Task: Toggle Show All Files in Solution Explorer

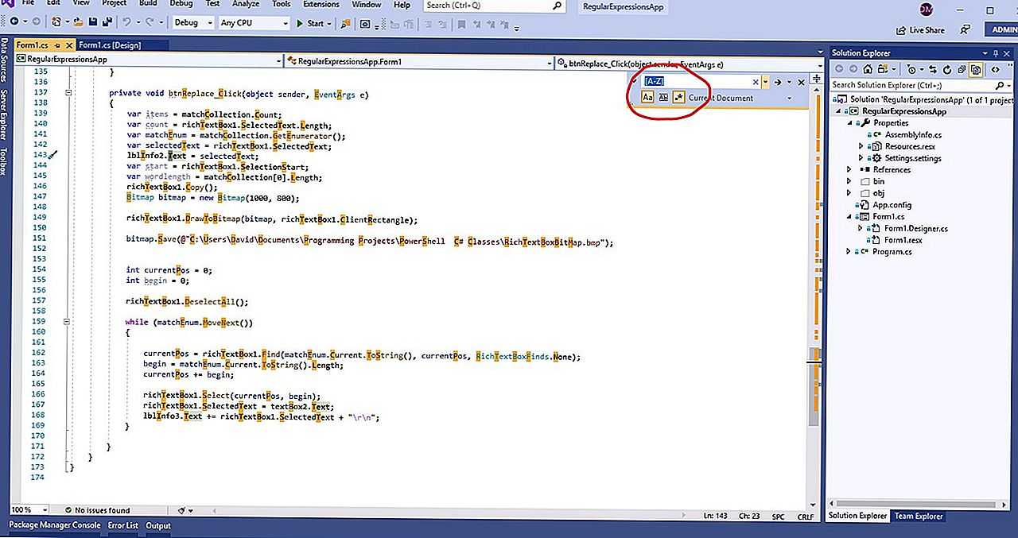Action: point(975,70)
